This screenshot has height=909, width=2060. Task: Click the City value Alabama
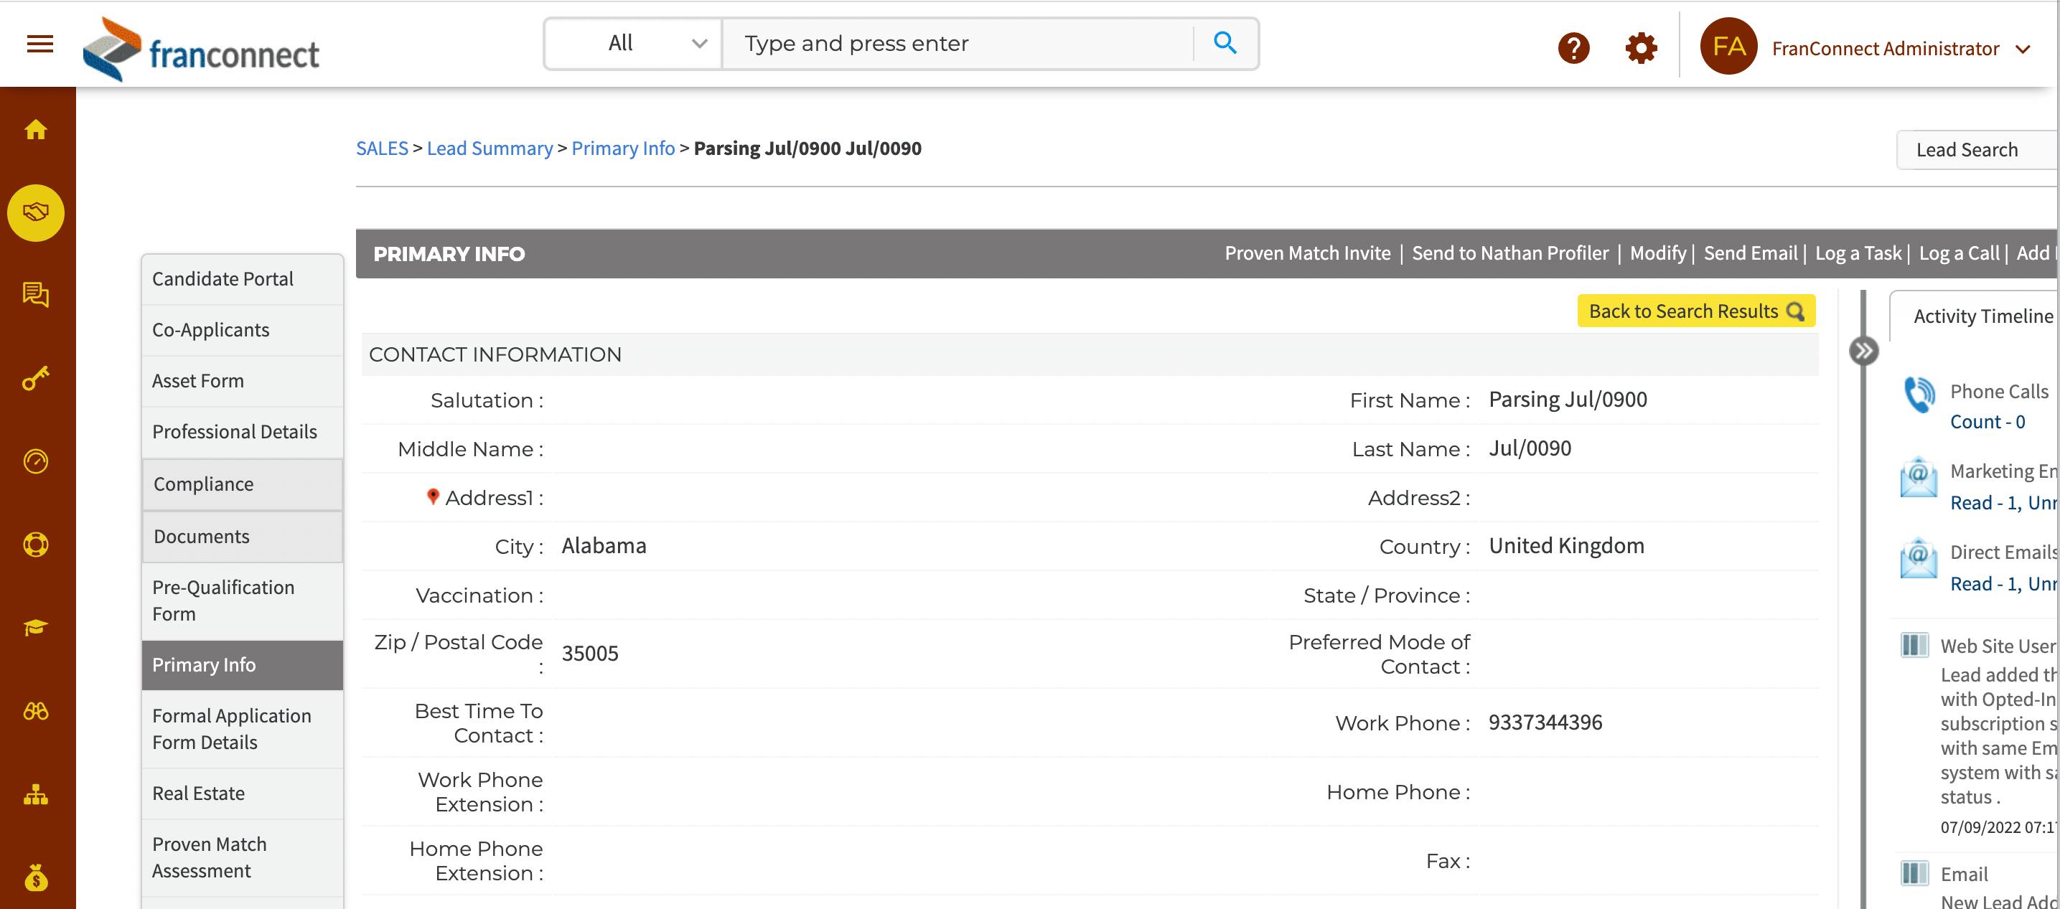pos(604,546)
